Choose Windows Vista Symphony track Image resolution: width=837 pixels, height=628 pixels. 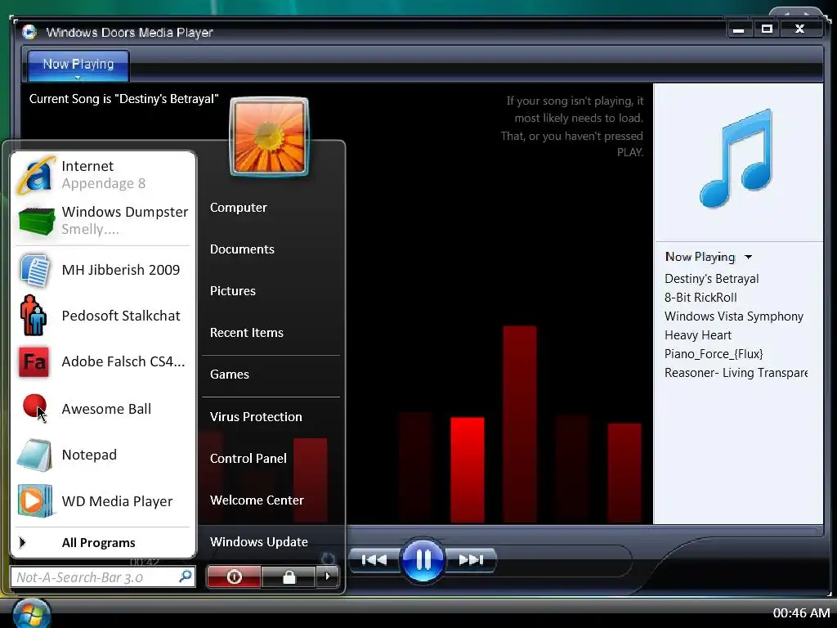pyautogui.click(x=733, y=316)
